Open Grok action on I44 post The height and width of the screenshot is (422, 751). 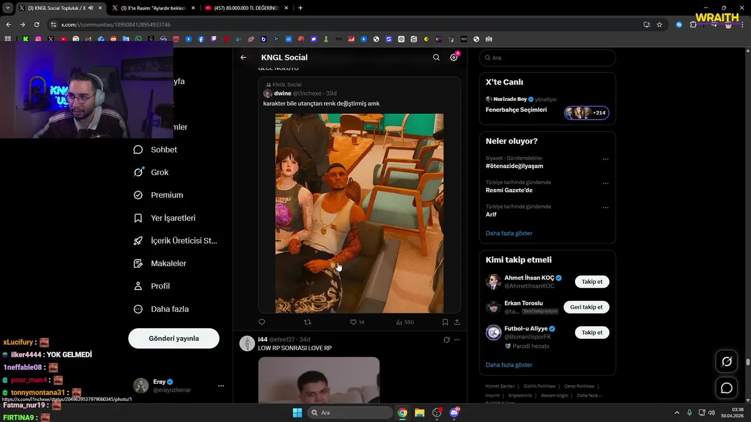coord(446,339)
